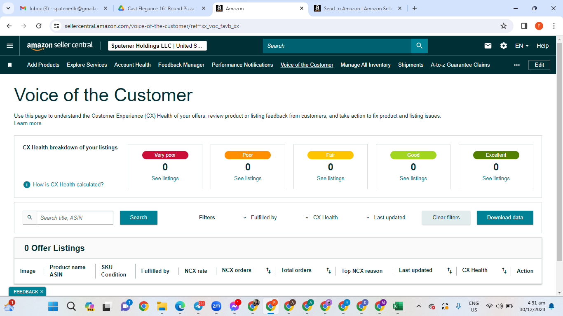Open Performance Notifications
The width and height of the screenshot is (563, 316).
[242, 65]
